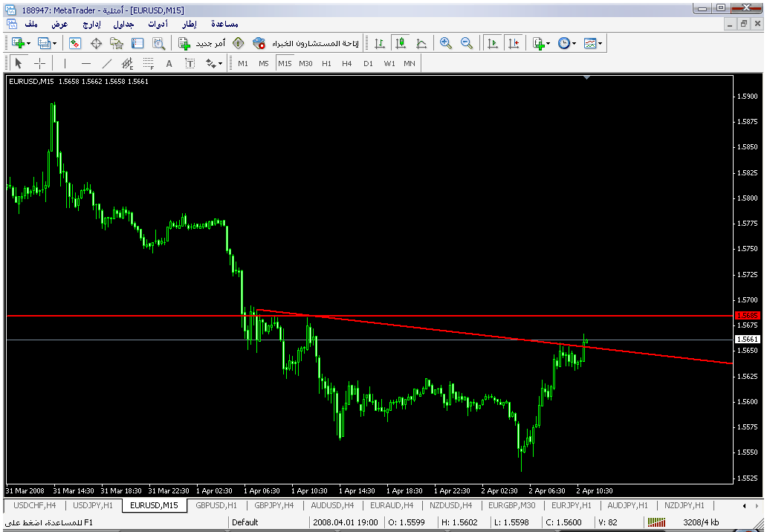Open the new chart dropdown arrow

click(x=28, y=44)
